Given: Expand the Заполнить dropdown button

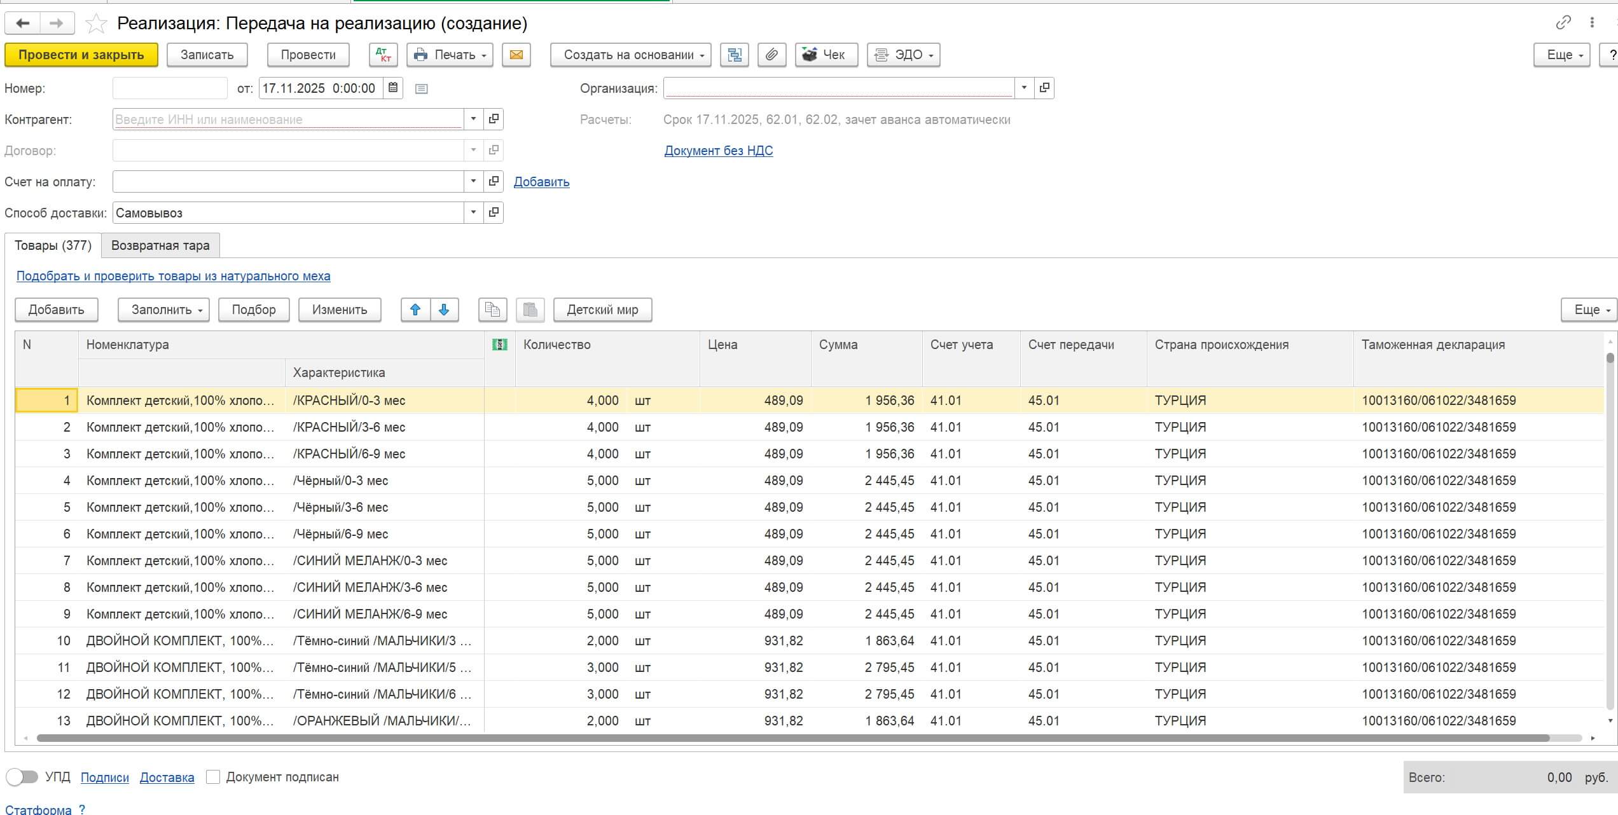Looking at the screenshot, I should click(x=163, y=310).
